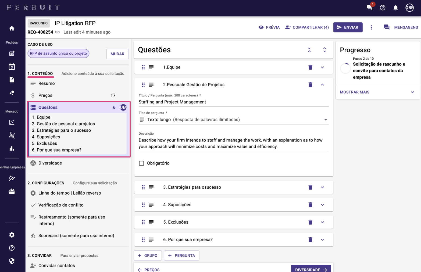Open the scatter plot icon under Mercado
The height and width of the screenshot is (272, 421).
12,122
